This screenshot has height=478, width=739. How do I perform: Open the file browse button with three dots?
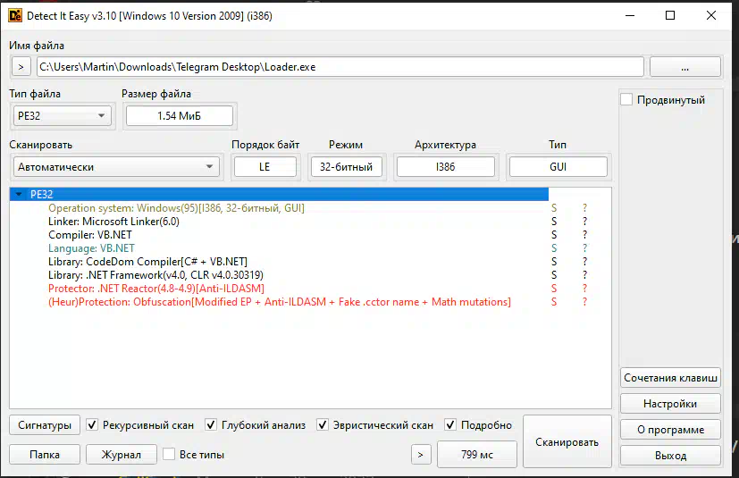coord(684,67)
